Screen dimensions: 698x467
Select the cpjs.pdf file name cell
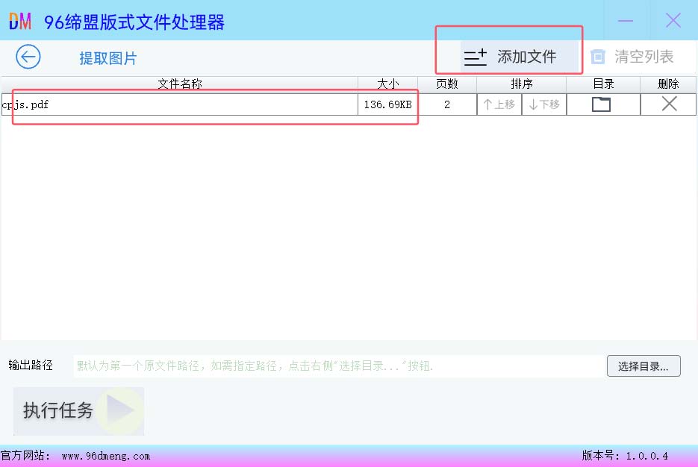(179, 104)
